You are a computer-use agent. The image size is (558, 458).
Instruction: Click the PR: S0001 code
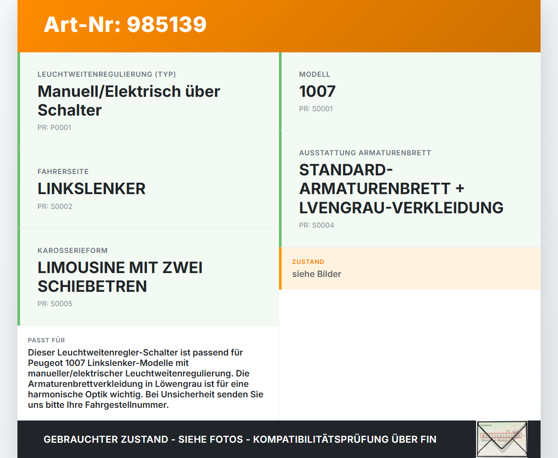(316, 109)
